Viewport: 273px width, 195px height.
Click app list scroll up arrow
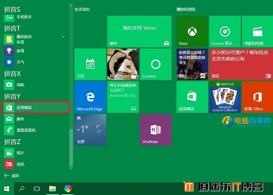pyautogui.click(x=71, y=5)
